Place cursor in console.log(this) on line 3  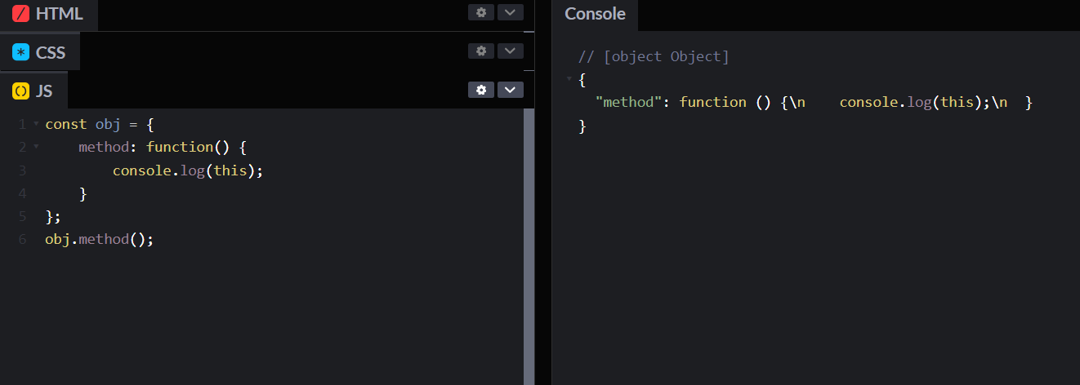coord(189,170)
